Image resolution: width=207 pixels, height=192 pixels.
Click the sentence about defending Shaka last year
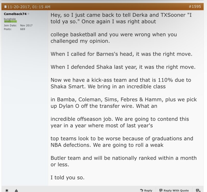pos(123,67)
